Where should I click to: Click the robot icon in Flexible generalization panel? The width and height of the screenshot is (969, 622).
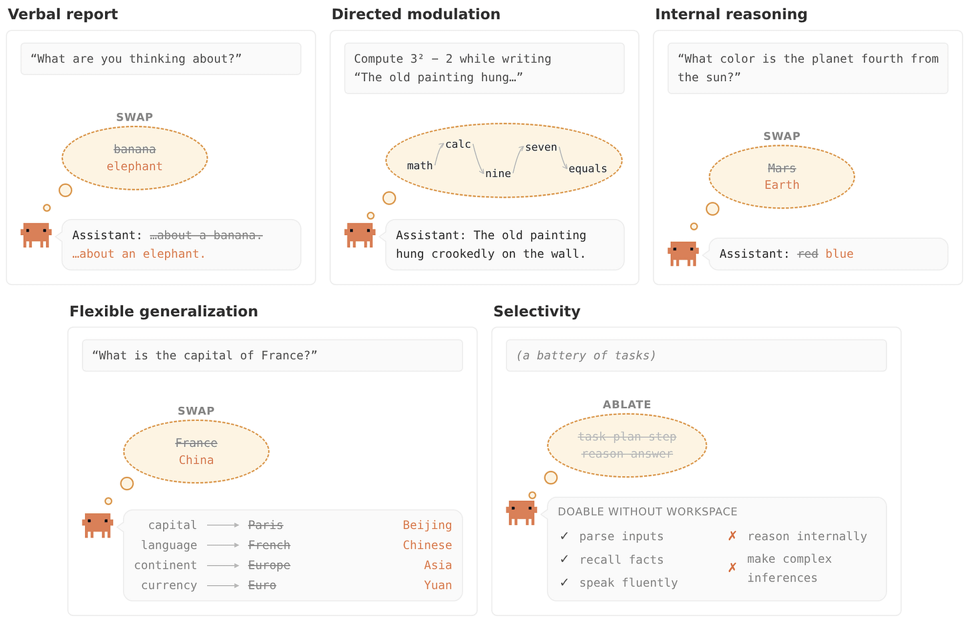(98, 525)
